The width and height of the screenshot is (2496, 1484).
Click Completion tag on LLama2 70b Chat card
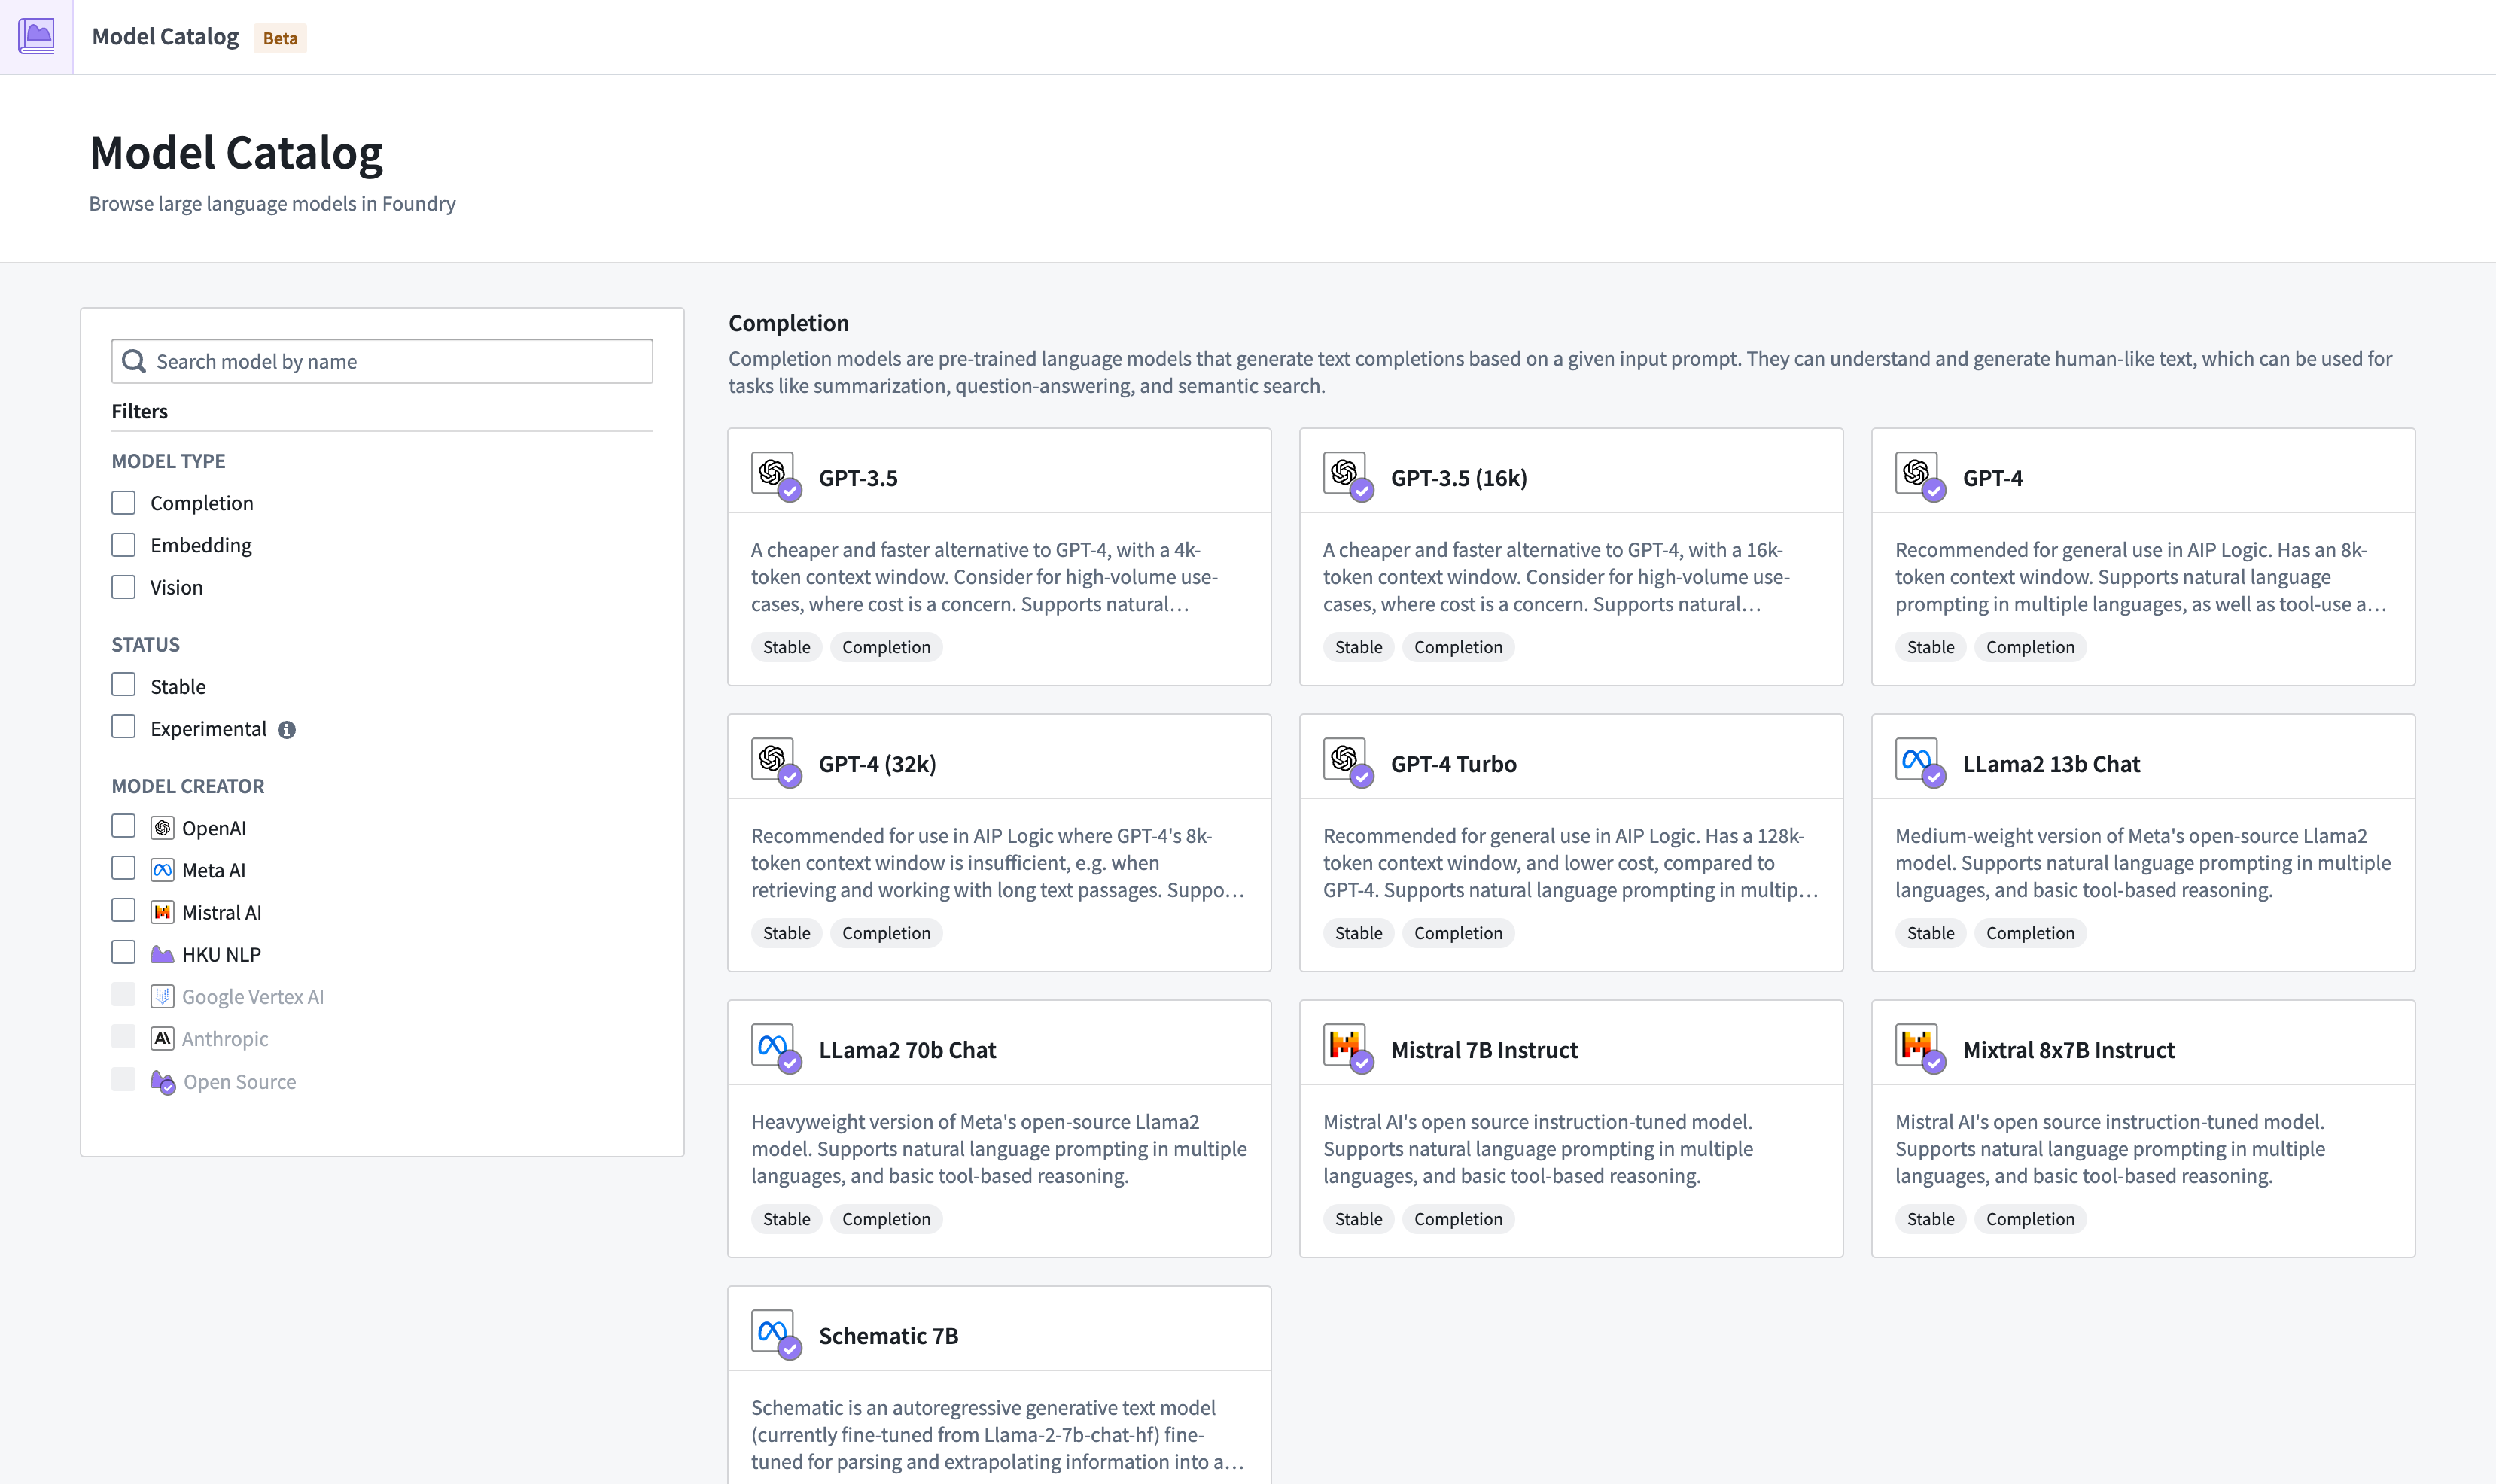886,1219
